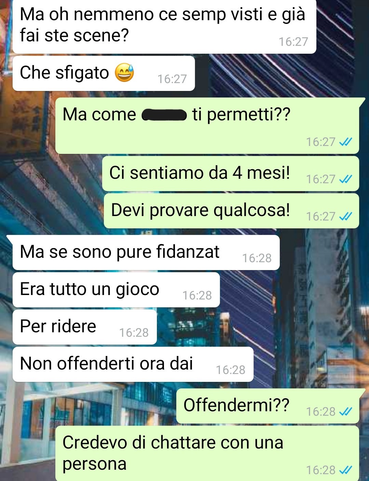
Task: Tap the 16:27 timestamp on 'Che sfigato'
Action: (172, 79)
